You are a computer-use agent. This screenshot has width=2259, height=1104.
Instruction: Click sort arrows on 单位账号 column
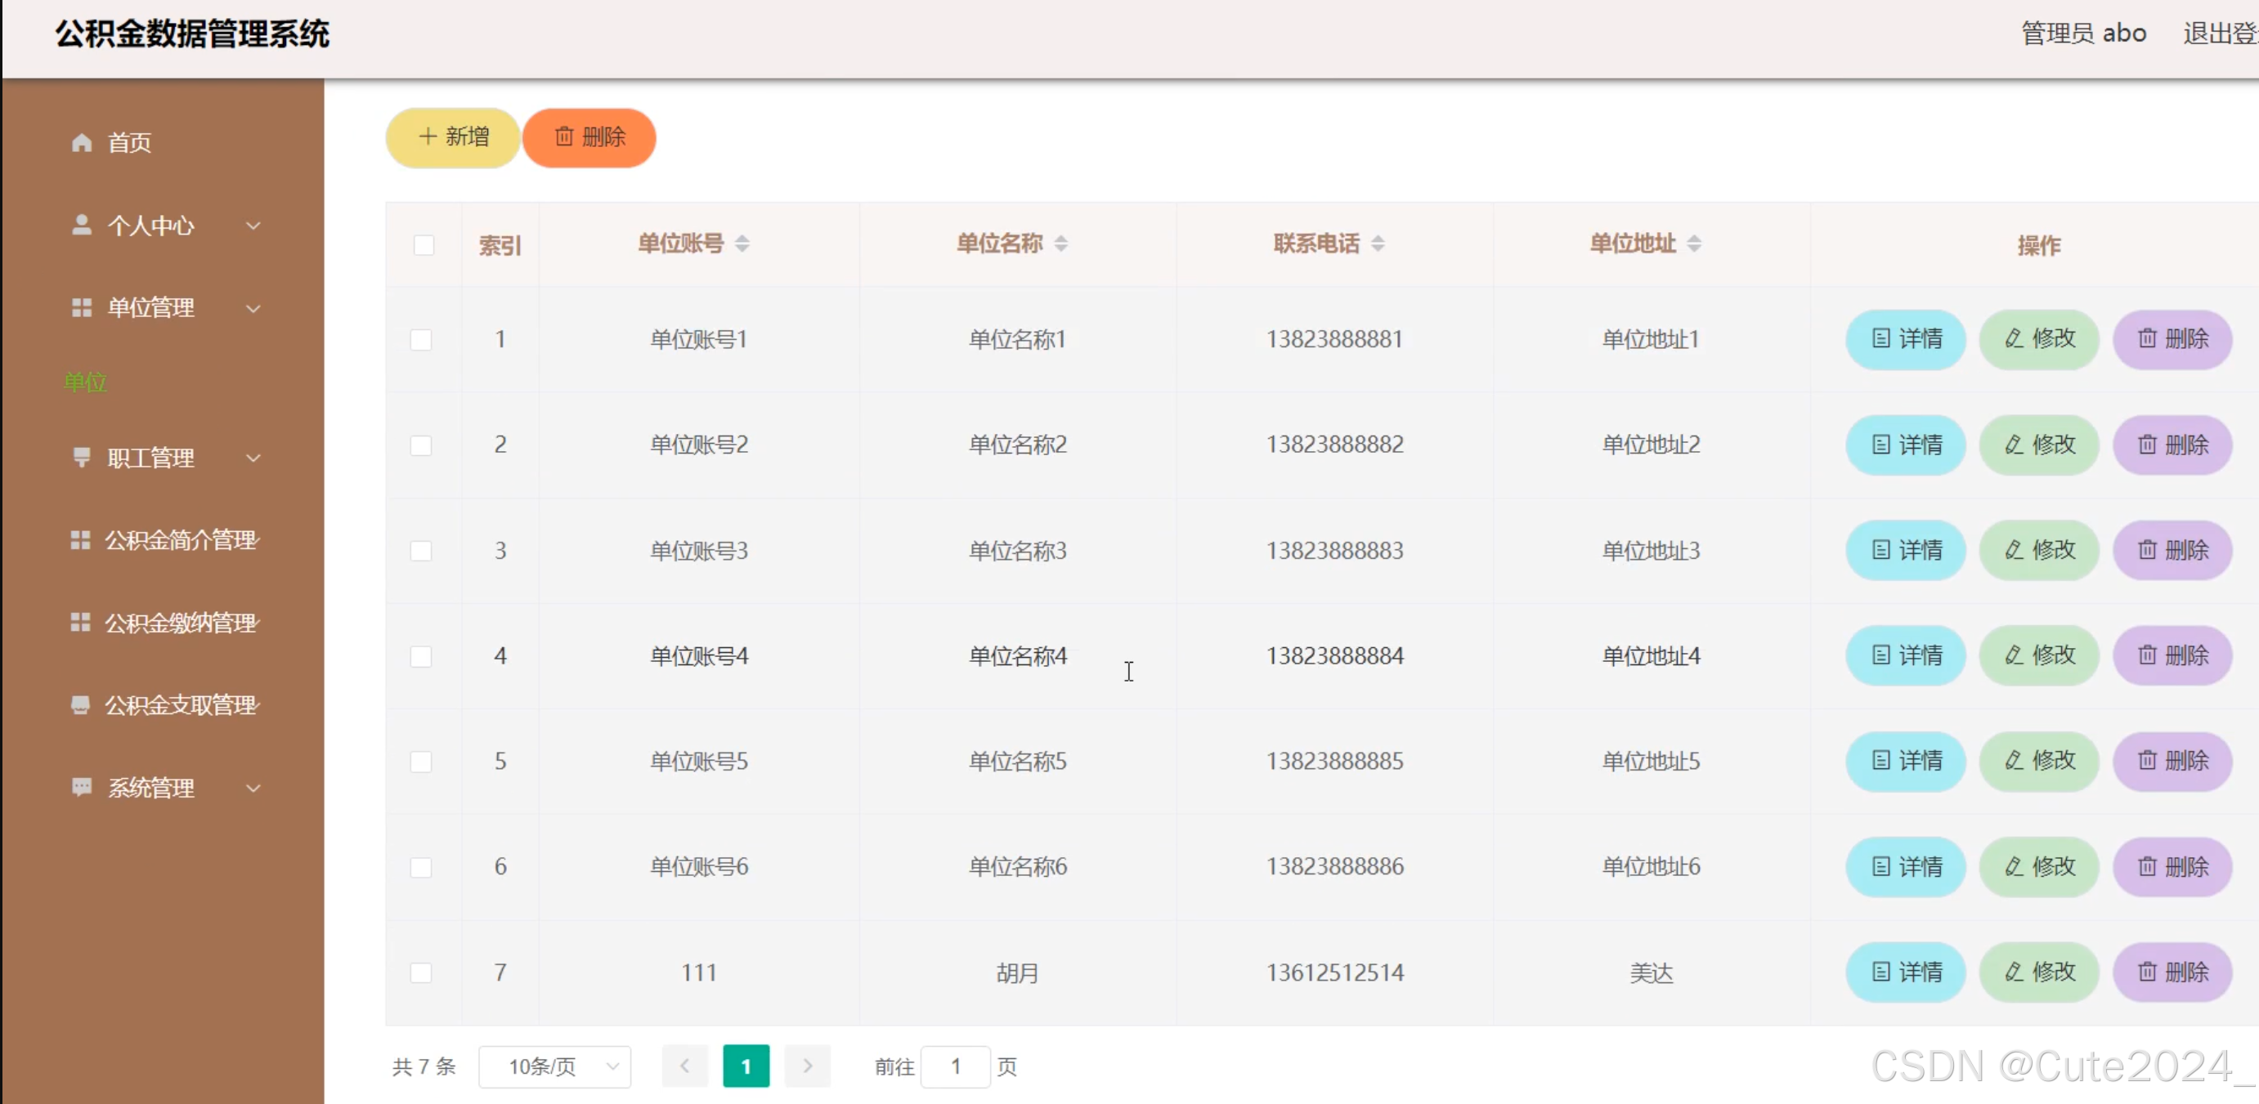pos(742,244)
